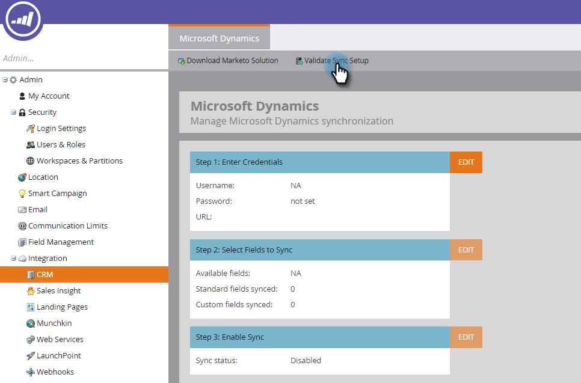Select Workspaces & Partitions
The width and height of the screenshot is (581, 383).
[x=79, y=161]
